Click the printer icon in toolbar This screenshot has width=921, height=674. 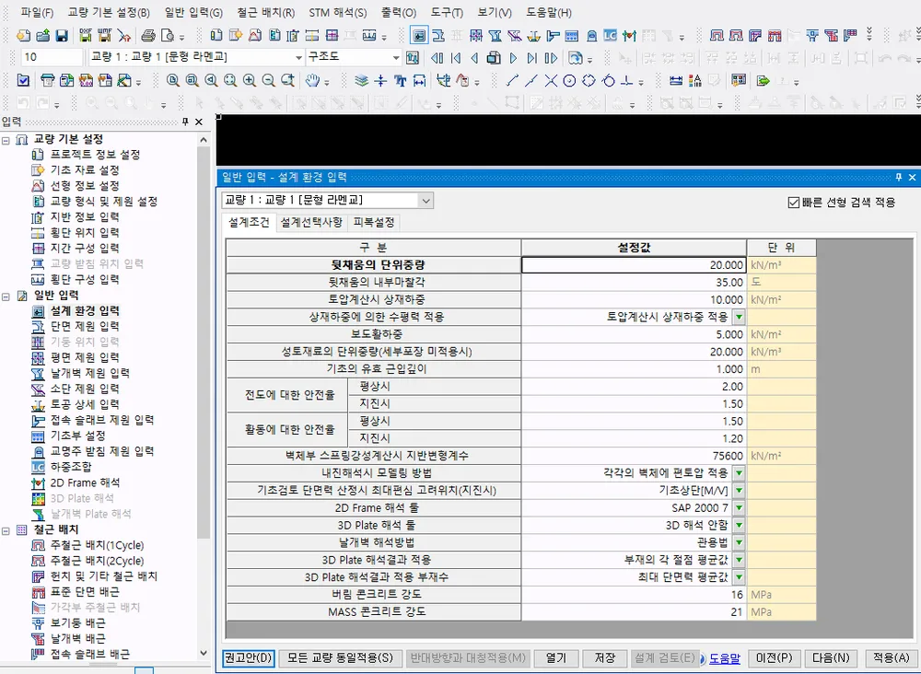[148, 36]
